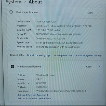Open Microsoft Software License Terms link
Screen dimensions: 106x106
[x=35, y=98]
